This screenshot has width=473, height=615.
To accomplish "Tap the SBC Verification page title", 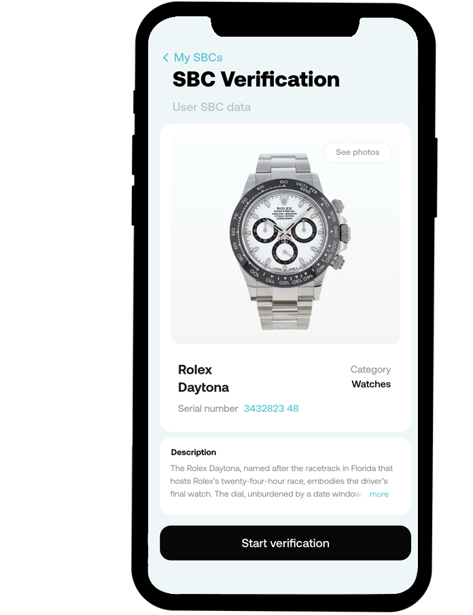I will click(256, 80).
